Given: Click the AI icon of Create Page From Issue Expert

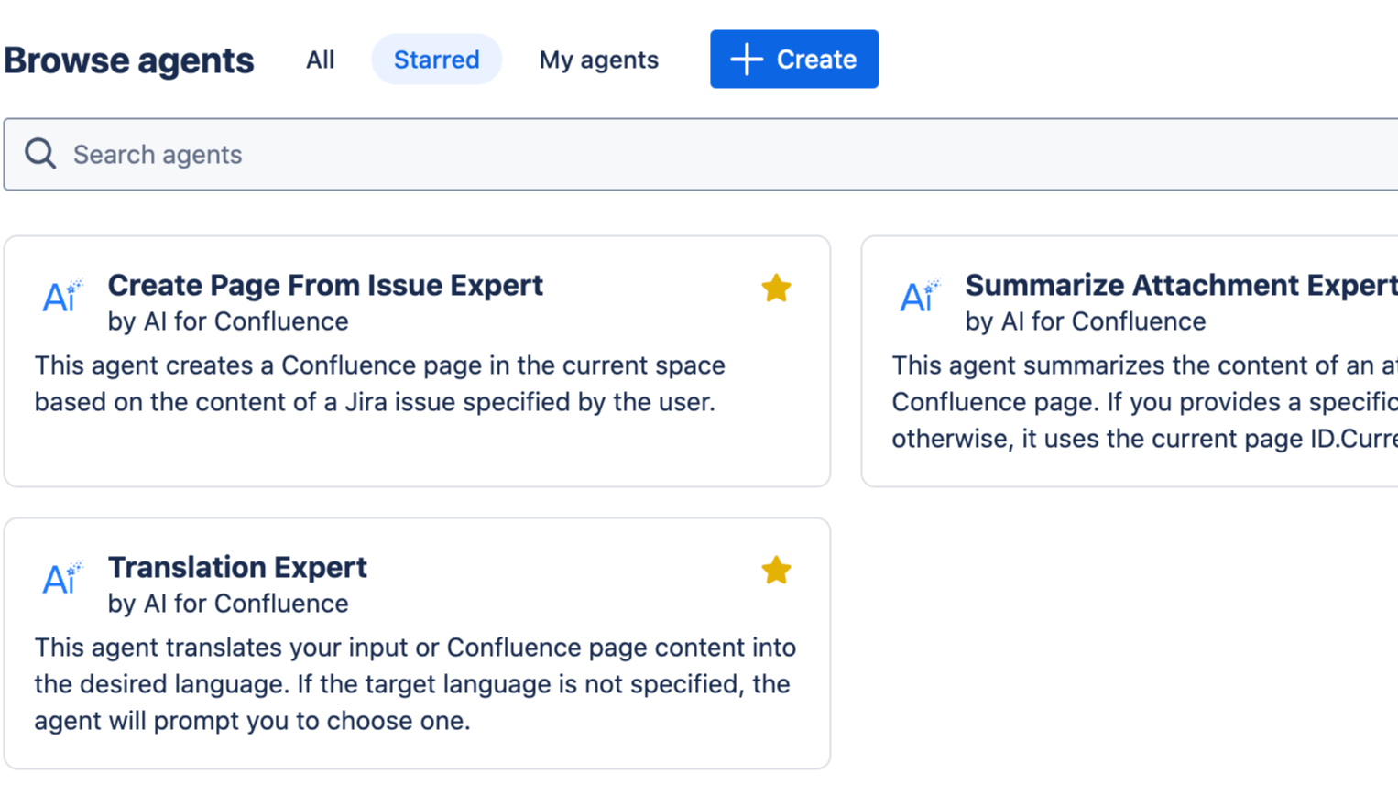Looking at the screenshot, I should point(62,296).
